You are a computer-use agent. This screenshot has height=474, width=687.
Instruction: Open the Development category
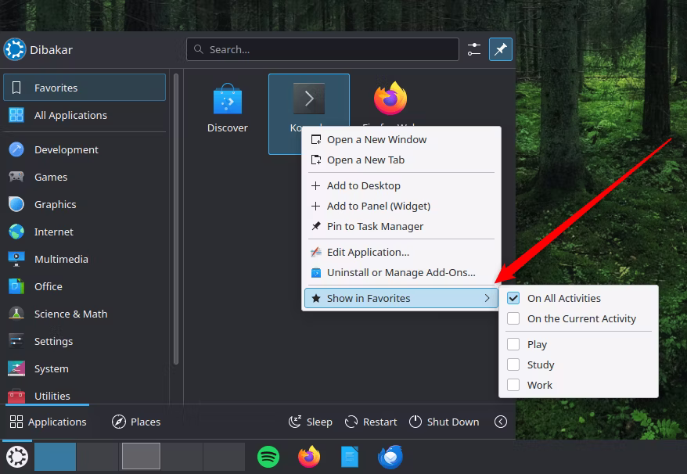[67, 149]
